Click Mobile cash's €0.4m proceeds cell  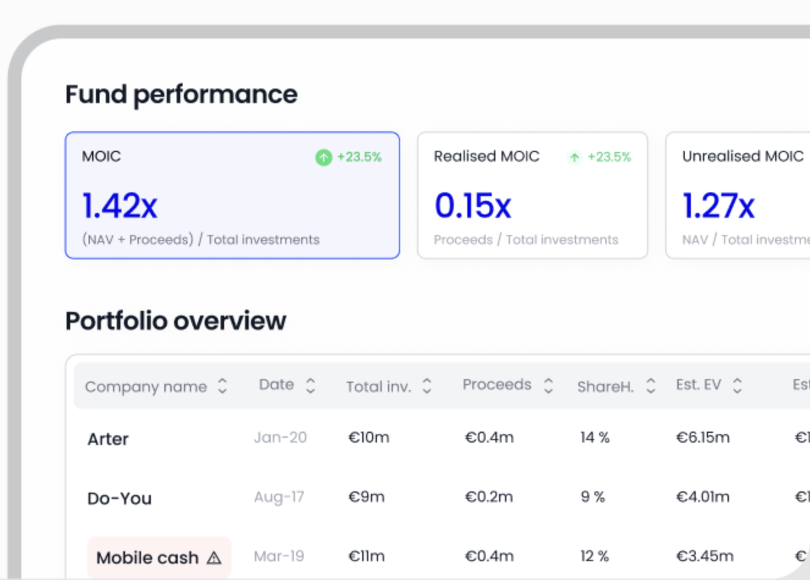coord(489,556)
